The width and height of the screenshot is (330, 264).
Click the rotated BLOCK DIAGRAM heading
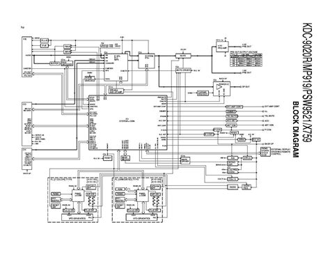tap(294, 130)
